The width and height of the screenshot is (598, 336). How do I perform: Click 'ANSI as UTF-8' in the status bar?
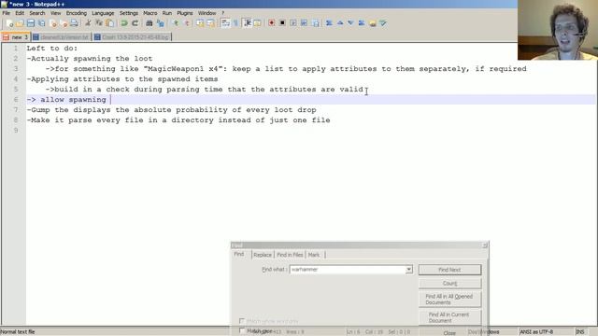click(x=536, y=332)
